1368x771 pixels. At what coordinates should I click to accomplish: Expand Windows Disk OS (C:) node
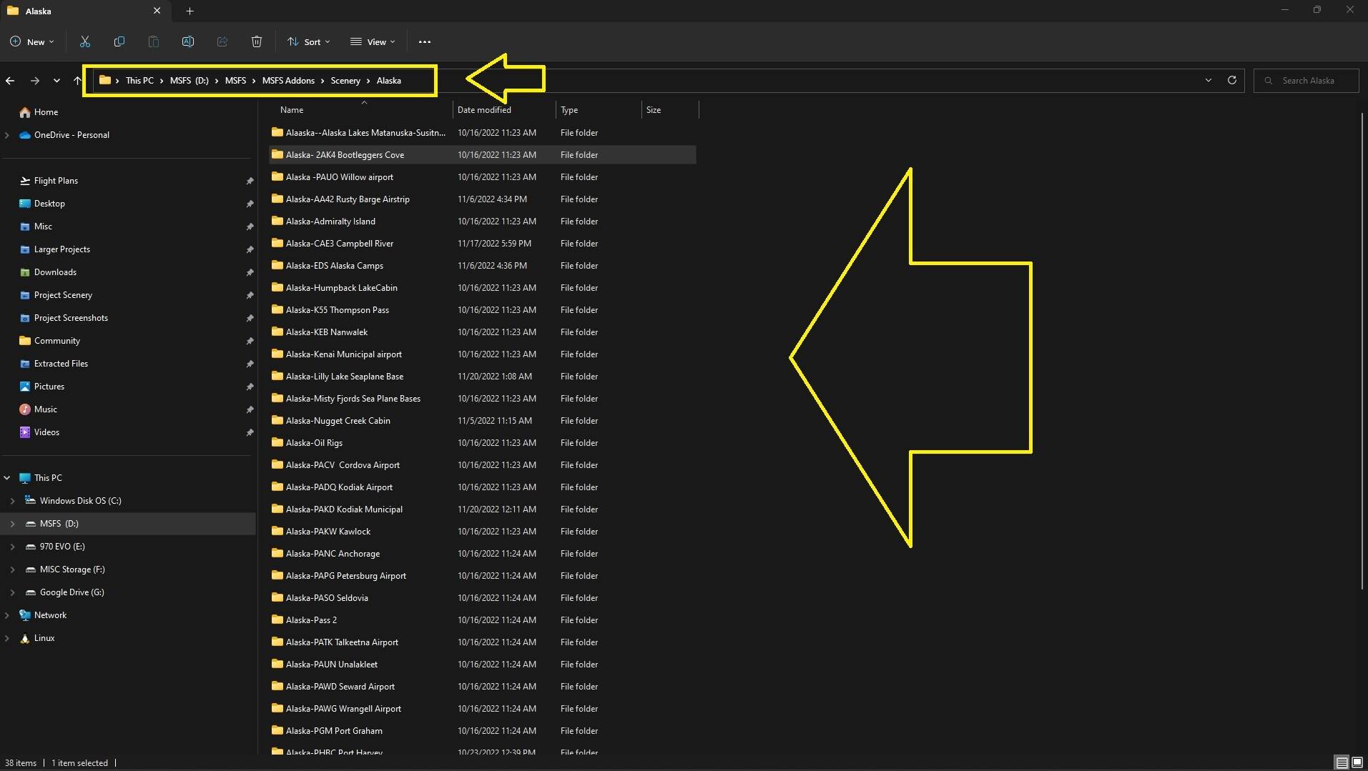click(12, 501)
